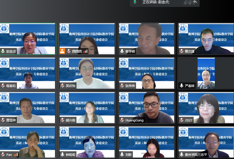Screen dimensions: 234x159
Task: Click 程春松's muted microphone icon
Action: (3, 86)
